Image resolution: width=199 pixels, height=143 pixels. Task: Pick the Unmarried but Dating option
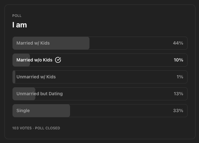click(100, 94)
